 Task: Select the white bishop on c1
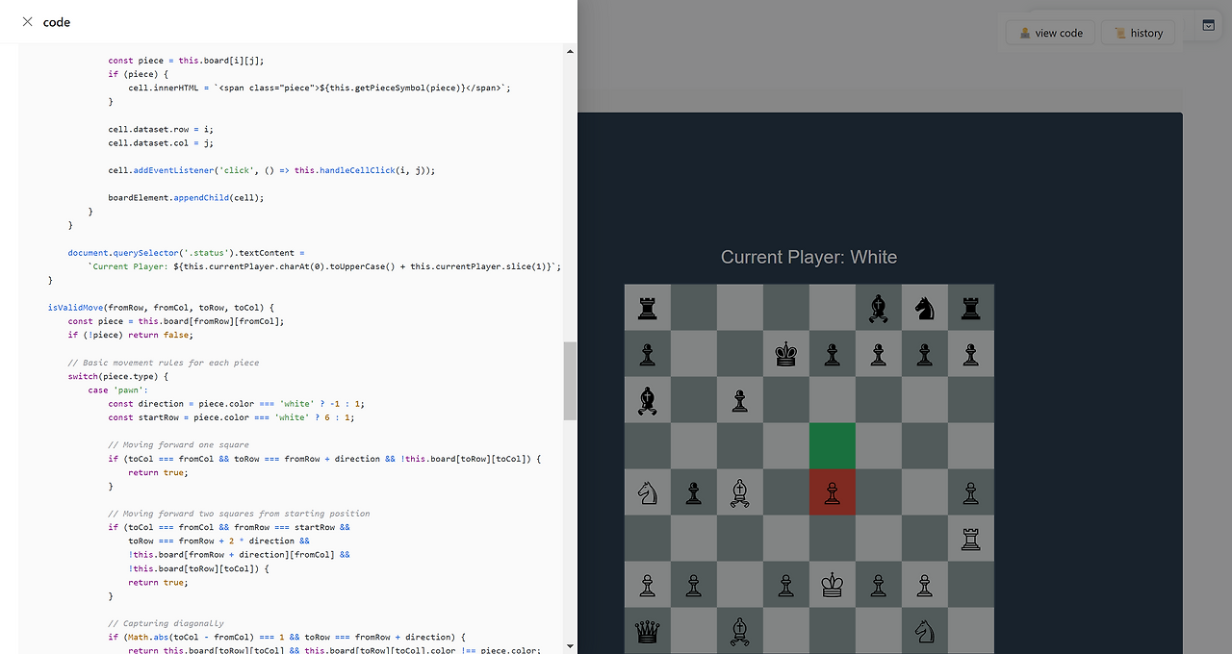pyautogui.click(x=740, y=631)
